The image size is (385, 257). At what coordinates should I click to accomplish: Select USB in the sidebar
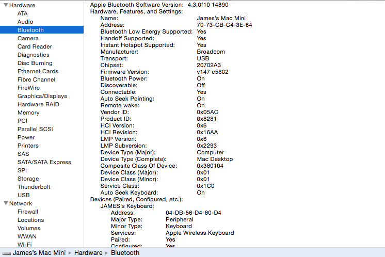tap(24, 195)
